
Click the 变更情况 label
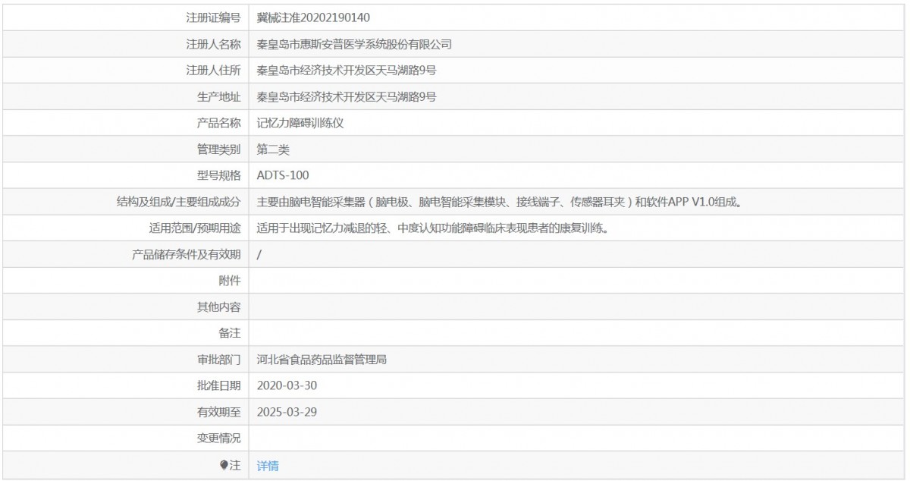coord(218,439)
